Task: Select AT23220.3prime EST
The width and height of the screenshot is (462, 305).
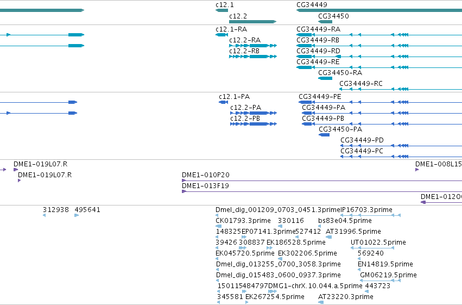Action: tap(346, 297)
